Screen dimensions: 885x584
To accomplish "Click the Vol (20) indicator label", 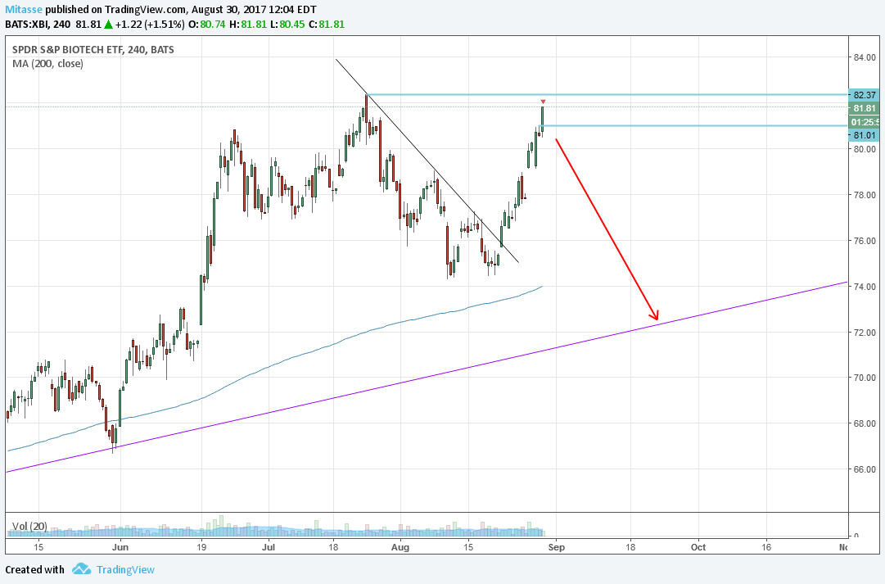I will [30, 527].
